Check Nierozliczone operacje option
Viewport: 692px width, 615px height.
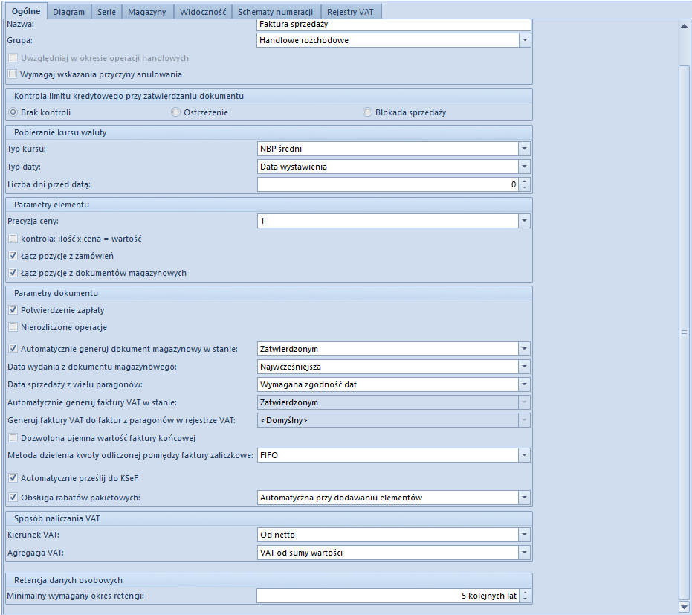pos(12,327)
